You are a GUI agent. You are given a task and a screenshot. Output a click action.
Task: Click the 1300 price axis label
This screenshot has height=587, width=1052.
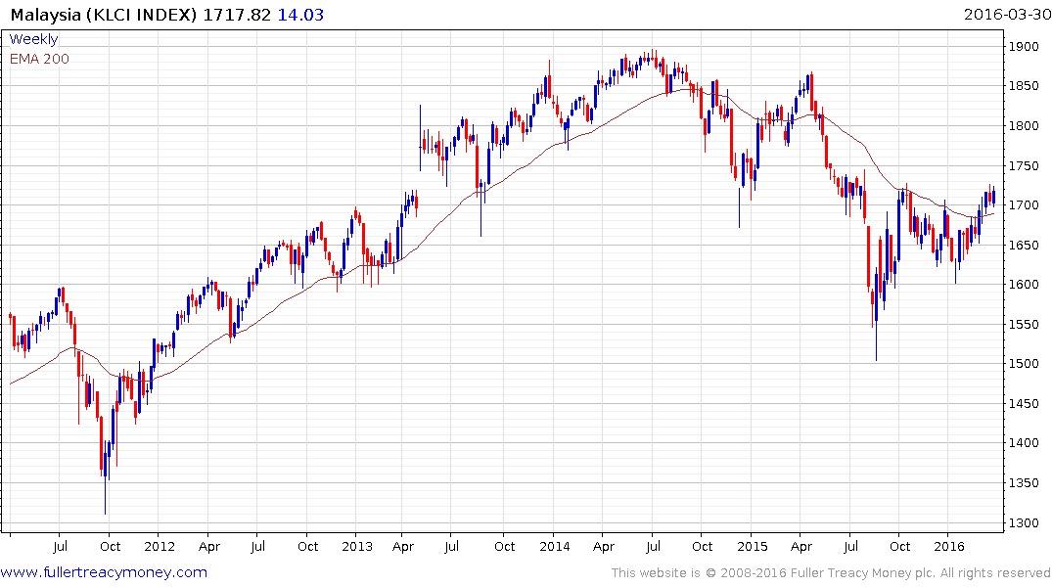[x=1024, y=522]
